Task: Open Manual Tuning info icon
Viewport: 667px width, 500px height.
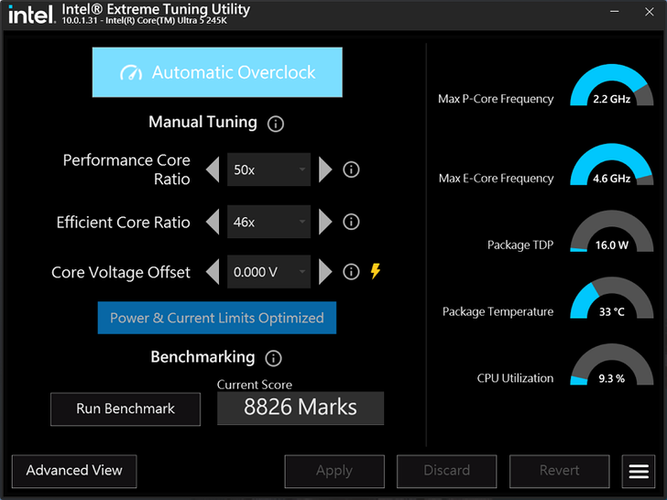Action: (275, 124)
